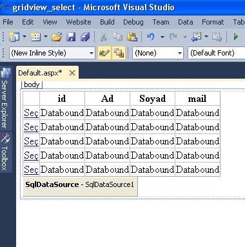This screenshot has height=247, width=245.
Task: Click the body tag label
Action: coord(32,84)
